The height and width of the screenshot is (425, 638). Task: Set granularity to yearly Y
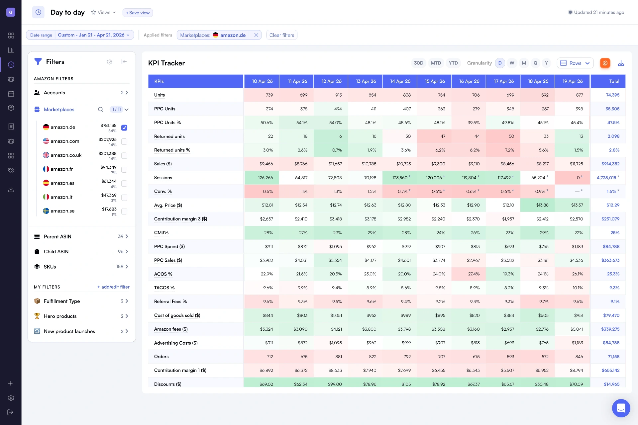click(546, 63)
